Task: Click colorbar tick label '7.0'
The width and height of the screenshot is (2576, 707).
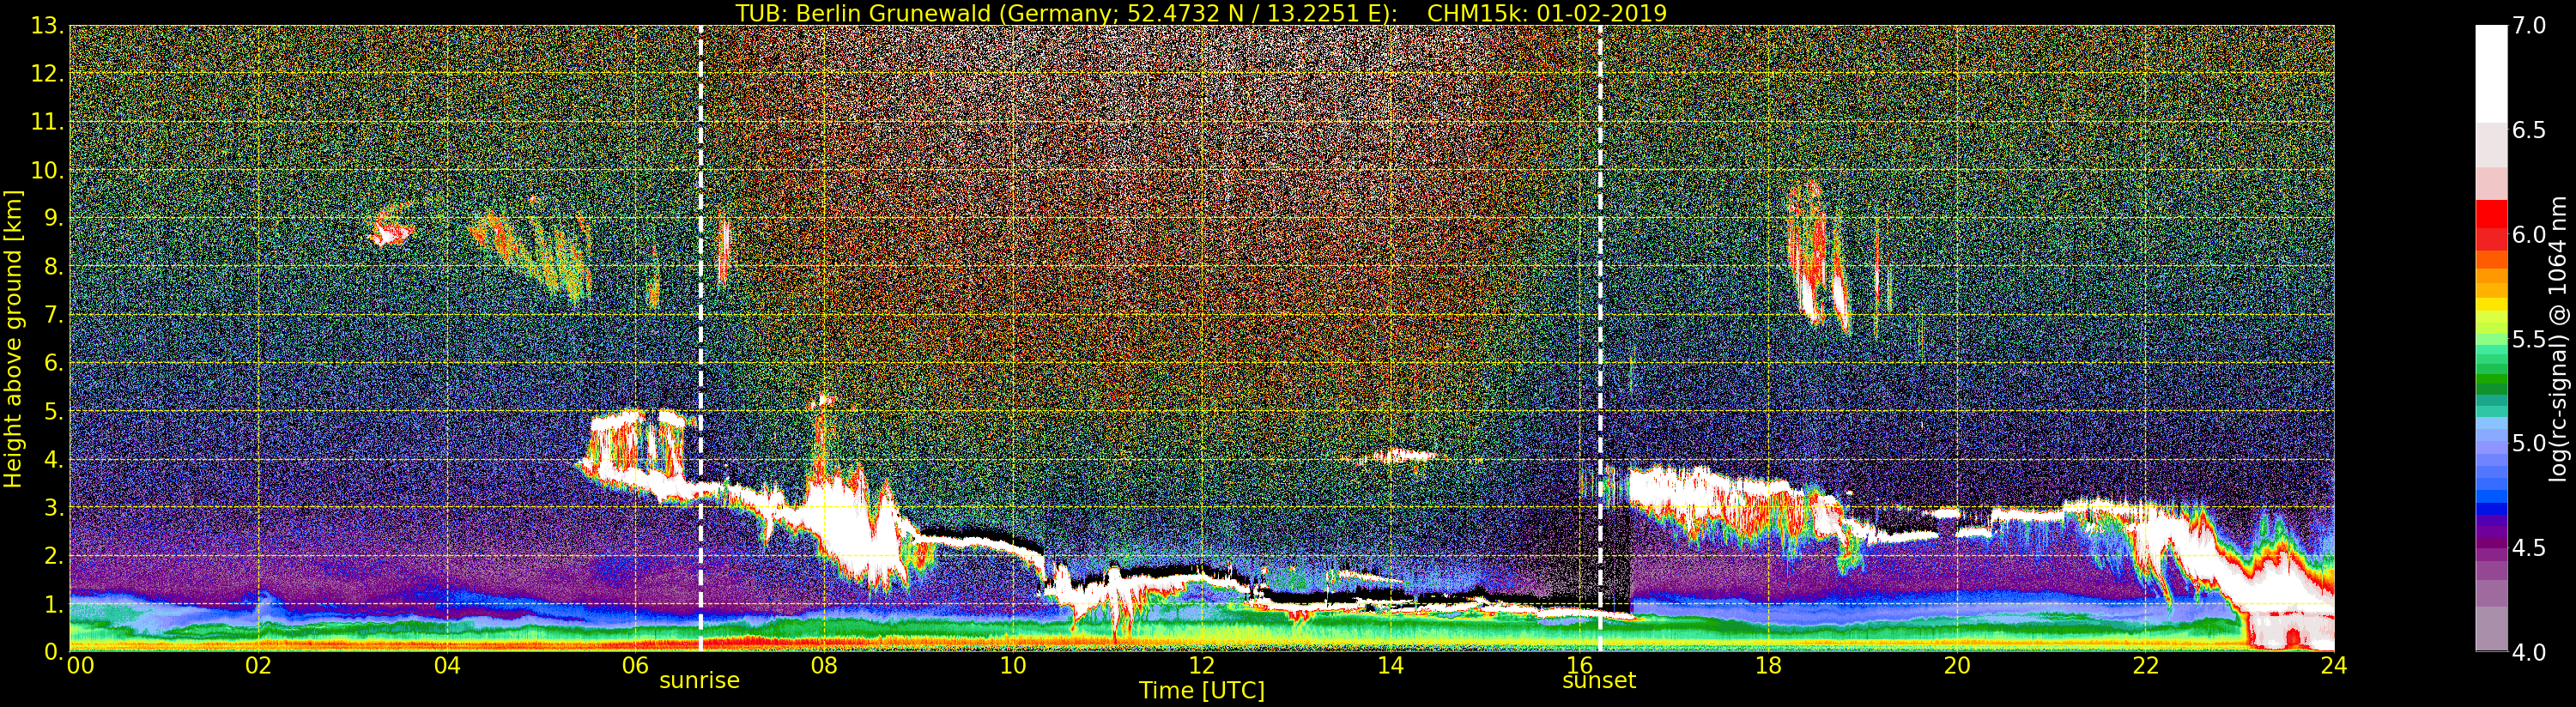Action: tap(2530, 26)
